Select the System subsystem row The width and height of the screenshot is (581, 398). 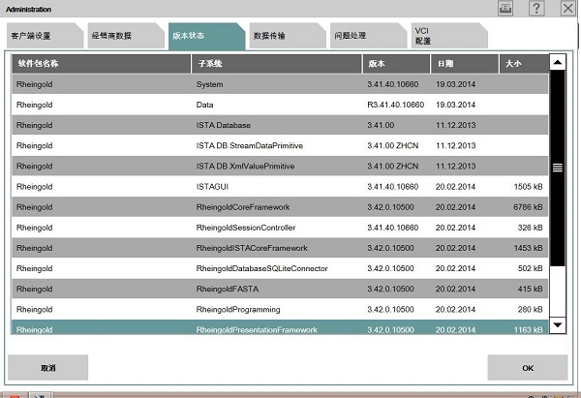(x=280, y=84)
